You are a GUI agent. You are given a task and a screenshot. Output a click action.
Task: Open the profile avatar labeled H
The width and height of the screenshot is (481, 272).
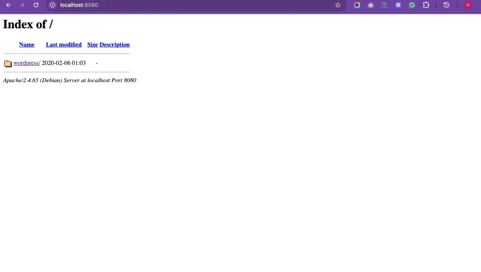[467, 5]
